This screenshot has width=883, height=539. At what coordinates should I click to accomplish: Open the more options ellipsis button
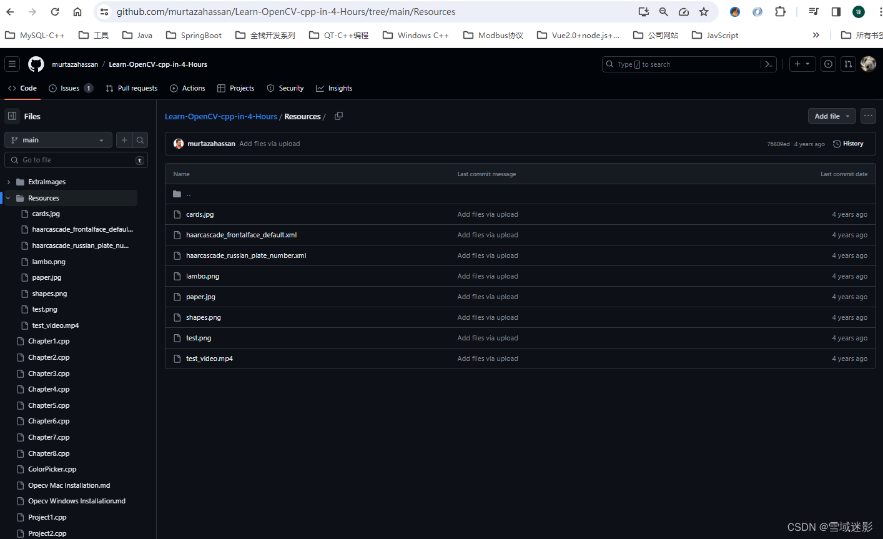(x=868, y=116)
